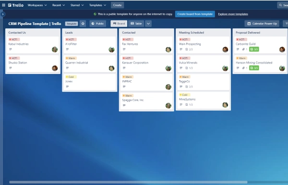
Task: Open the Kabul Industries card
Action: pos(33,45)
